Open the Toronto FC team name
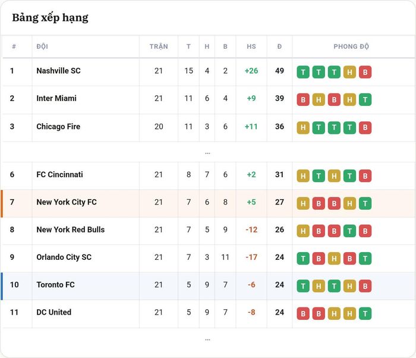 tap(55, 285)
